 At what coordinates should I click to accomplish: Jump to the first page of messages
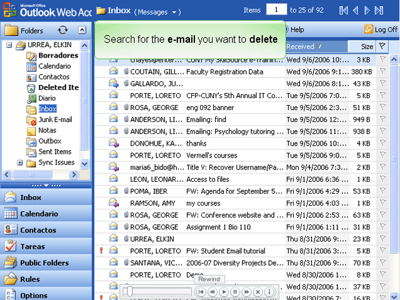(x=344, y=11)
